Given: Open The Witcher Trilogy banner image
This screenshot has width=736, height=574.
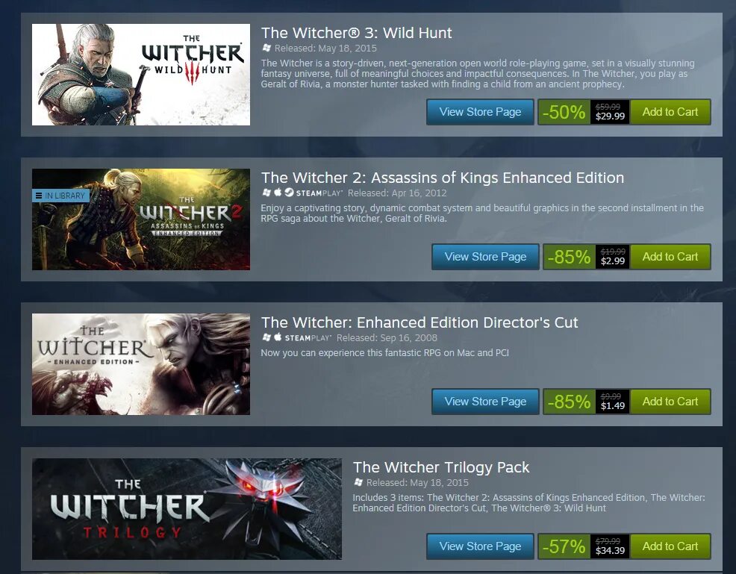Looking at the screenshot, I should pos(187,509).
